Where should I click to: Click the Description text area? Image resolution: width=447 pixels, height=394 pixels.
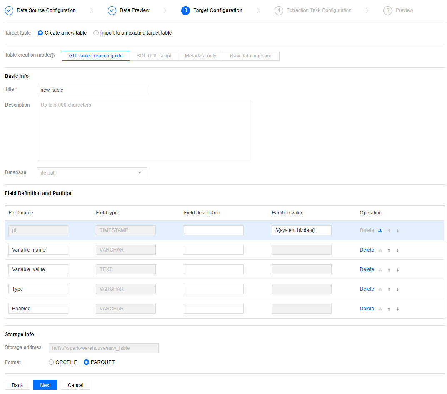144,131
